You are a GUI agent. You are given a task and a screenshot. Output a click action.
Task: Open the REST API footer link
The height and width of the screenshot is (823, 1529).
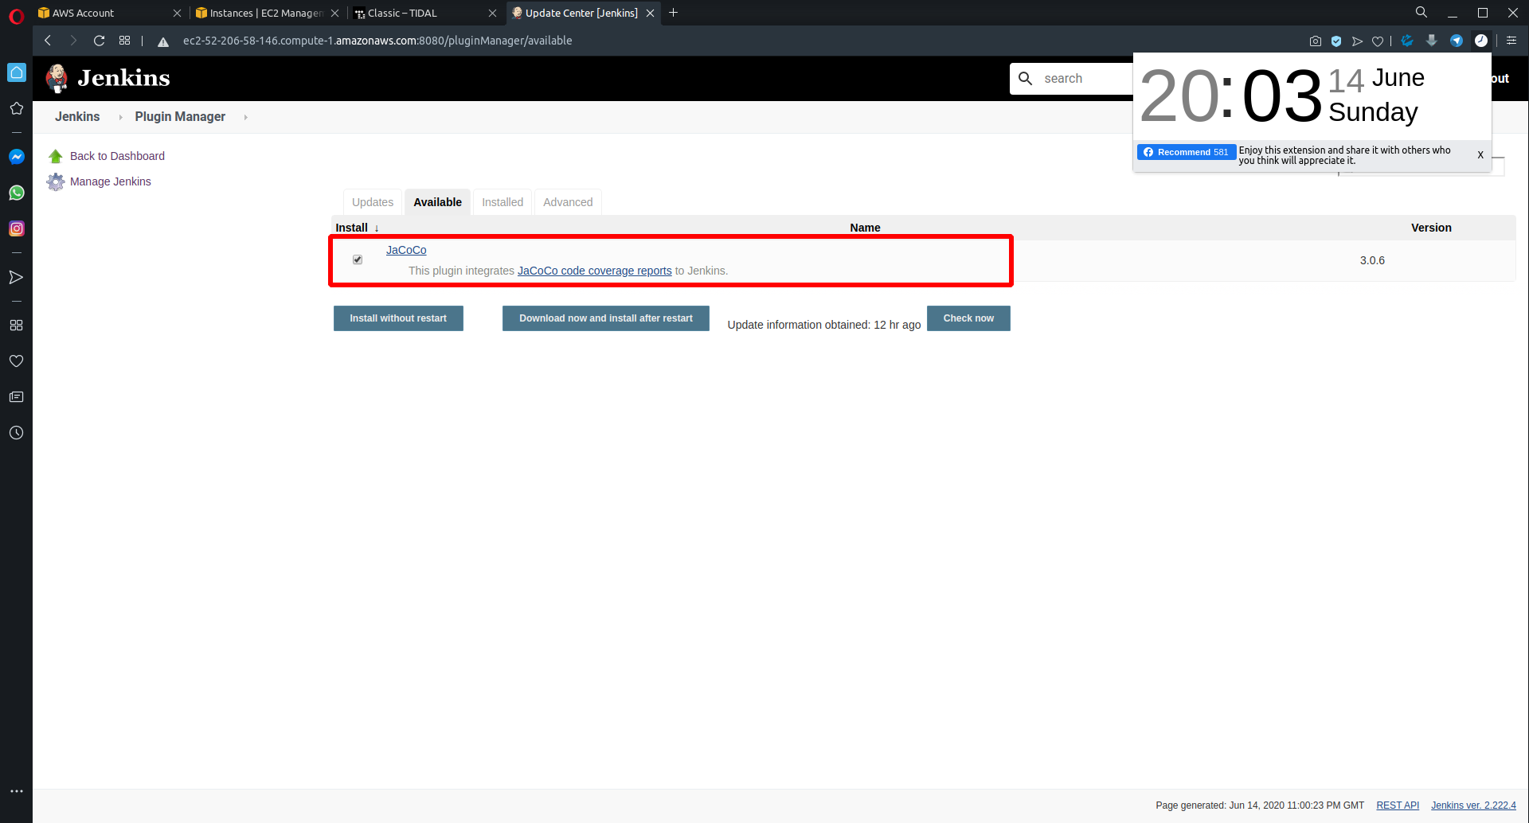(1398, 805)
